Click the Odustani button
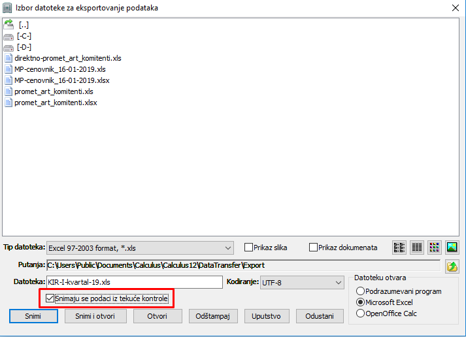 320,316
